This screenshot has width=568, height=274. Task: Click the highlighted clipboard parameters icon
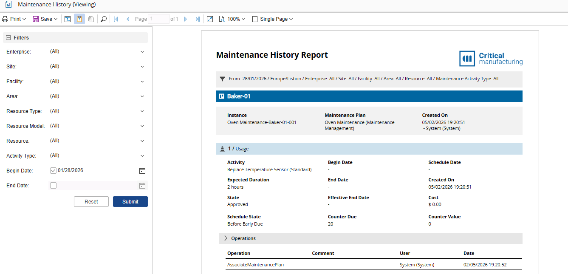point(79,19)
